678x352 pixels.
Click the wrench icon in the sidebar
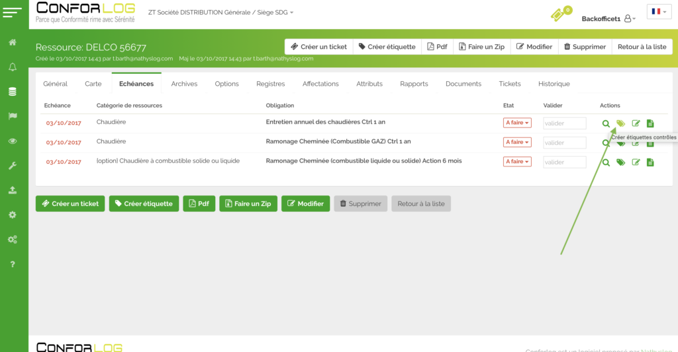pyautogui.click(x=13, y=166)
